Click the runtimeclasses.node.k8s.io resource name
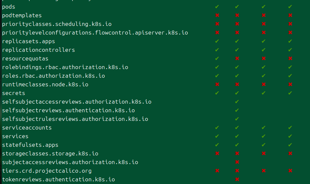310x184 pixels. coord(45,84)
